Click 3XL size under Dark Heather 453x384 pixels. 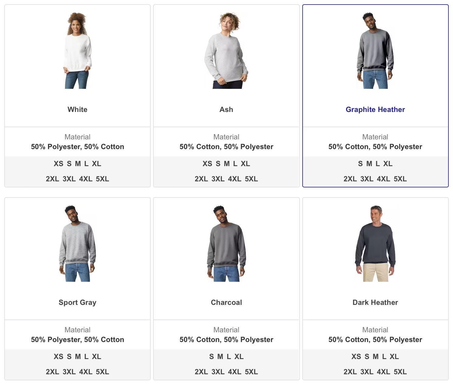(x=367, y=372)
